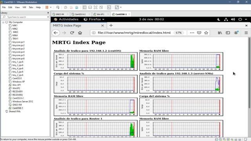Save the page to Pocket
The width and height of the screenshot is (251, 141).
pos(199,33)
